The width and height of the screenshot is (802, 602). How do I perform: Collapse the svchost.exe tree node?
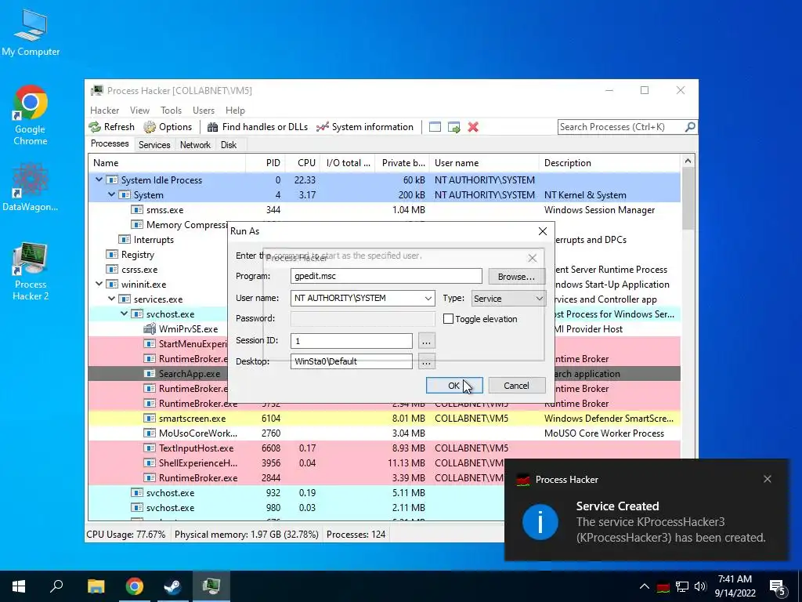click(125, 314)
